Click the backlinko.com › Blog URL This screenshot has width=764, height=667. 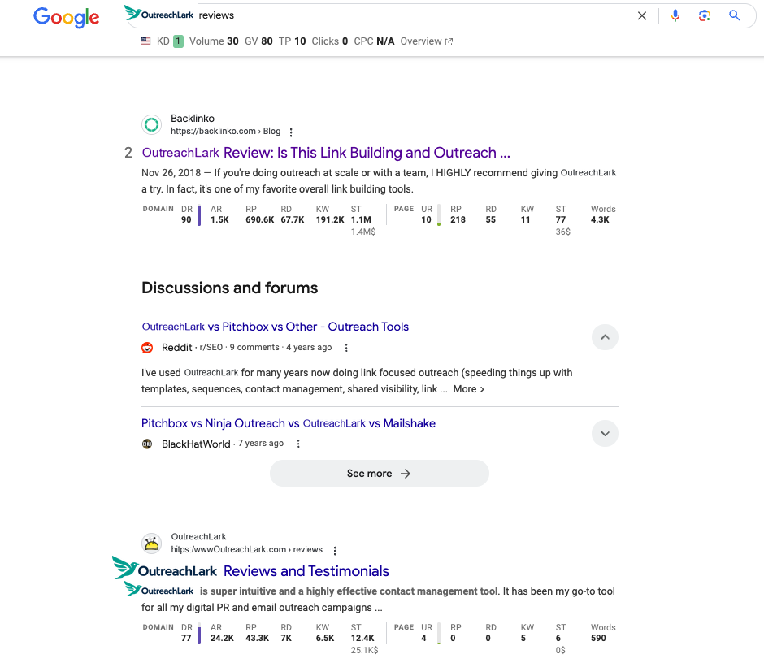coord(226,131)
